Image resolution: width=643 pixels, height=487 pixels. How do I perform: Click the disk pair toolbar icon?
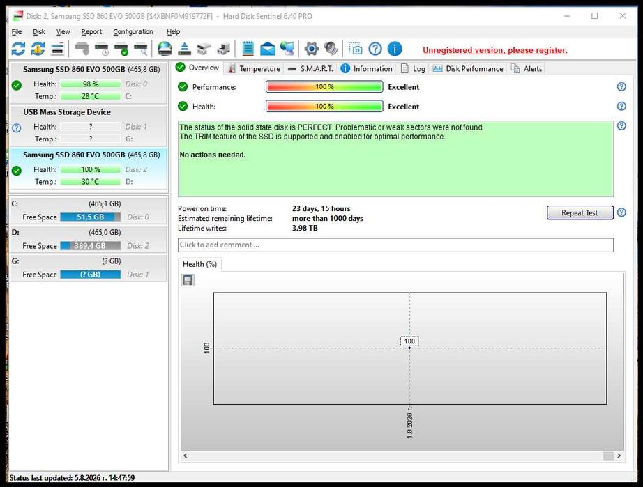[x=204, y=49]
